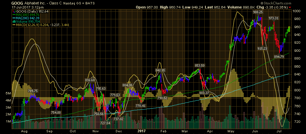
Task: Click the 894.79 low price label
Action: point(279,57)
